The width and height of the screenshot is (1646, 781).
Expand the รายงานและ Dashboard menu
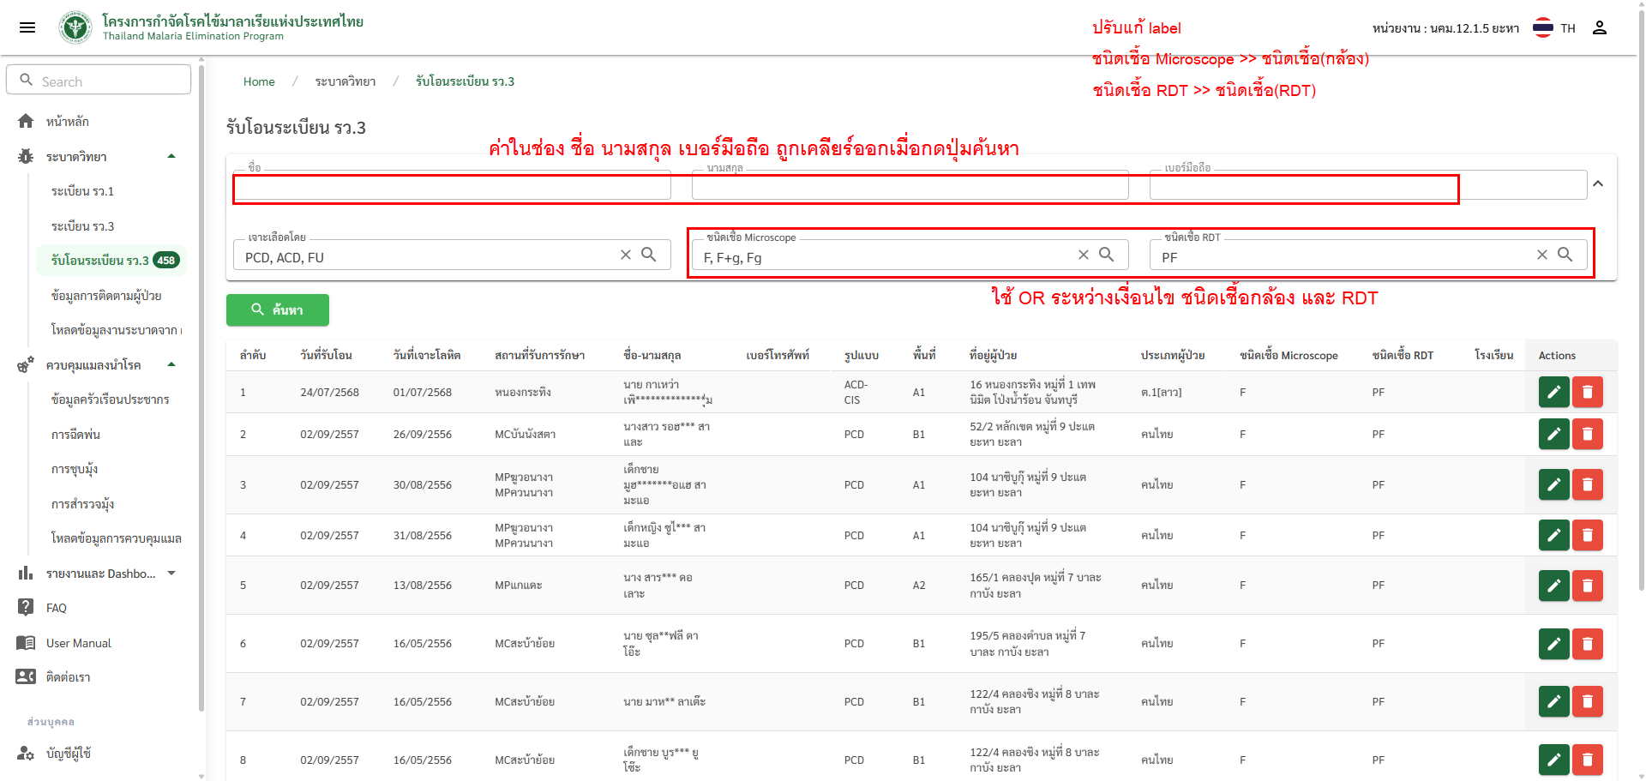(171, 574)
